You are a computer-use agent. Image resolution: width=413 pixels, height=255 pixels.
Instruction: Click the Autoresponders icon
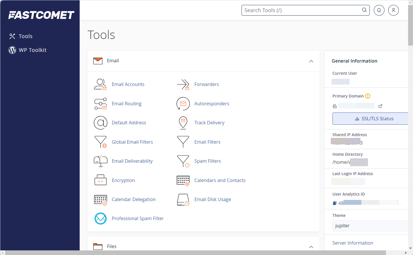click(x=183, y=104)
